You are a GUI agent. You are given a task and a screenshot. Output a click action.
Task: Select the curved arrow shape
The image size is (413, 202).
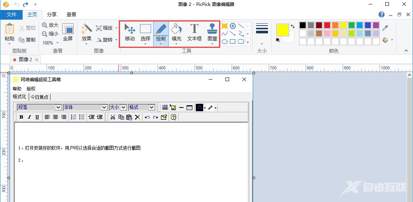(241, 33)
